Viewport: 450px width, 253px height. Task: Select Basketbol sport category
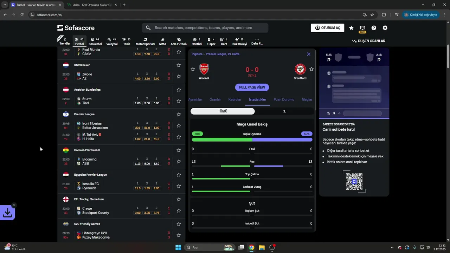click(x=95, y=41)
